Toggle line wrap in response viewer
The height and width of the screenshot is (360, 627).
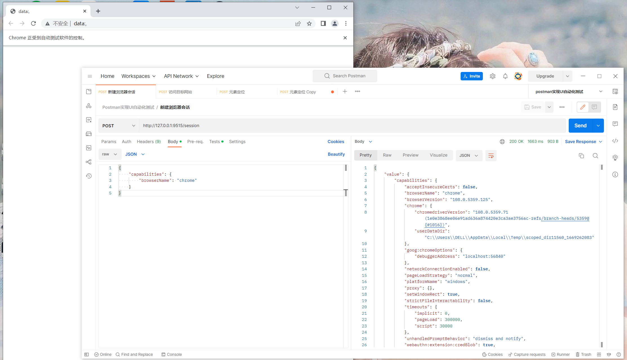(491, 156)
